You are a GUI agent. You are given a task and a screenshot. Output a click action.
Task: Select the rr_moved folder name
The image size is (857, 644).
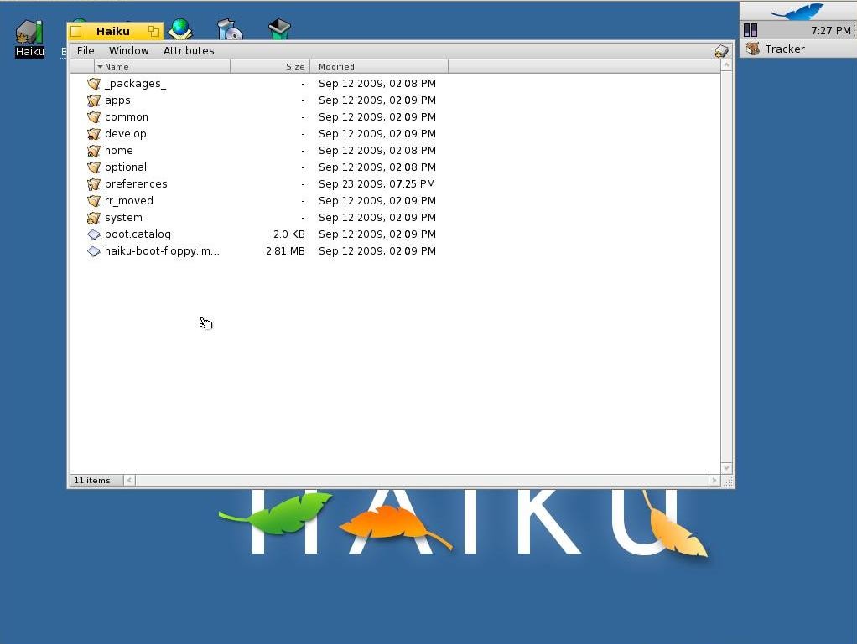coord(129,201)
